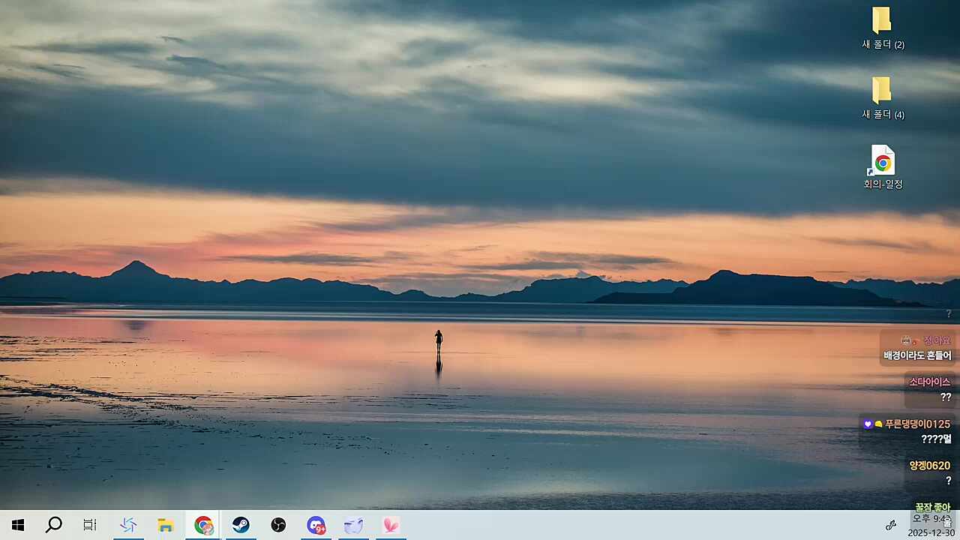The height and width of the screenshot is (540, 960).
Task: Open Discord with the 9+ badge
Action: (x=316, y=525)
